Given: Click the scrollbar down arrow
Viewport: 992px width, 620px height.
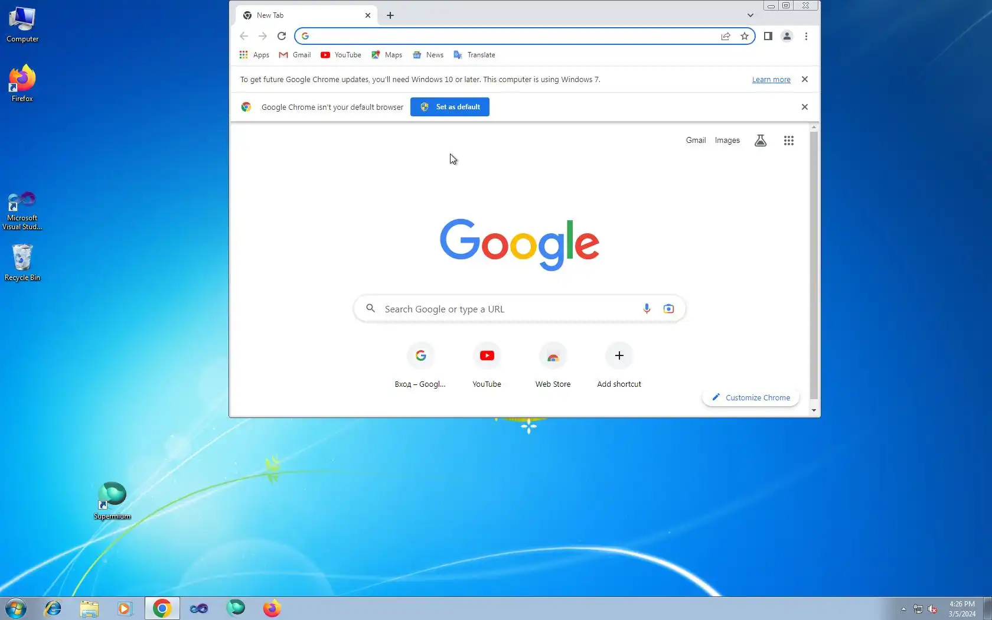Looking at the screenshot, I should [814, 410].
